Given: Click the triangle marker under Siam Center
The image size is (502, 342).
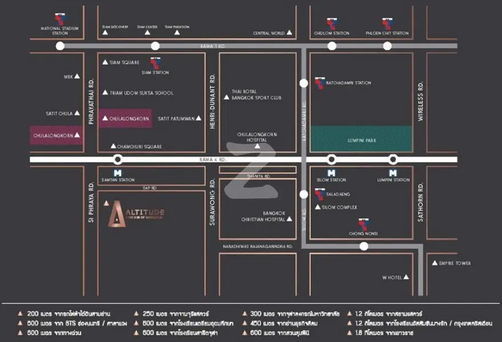Looking at the screenshot, I should click(147, 32).
